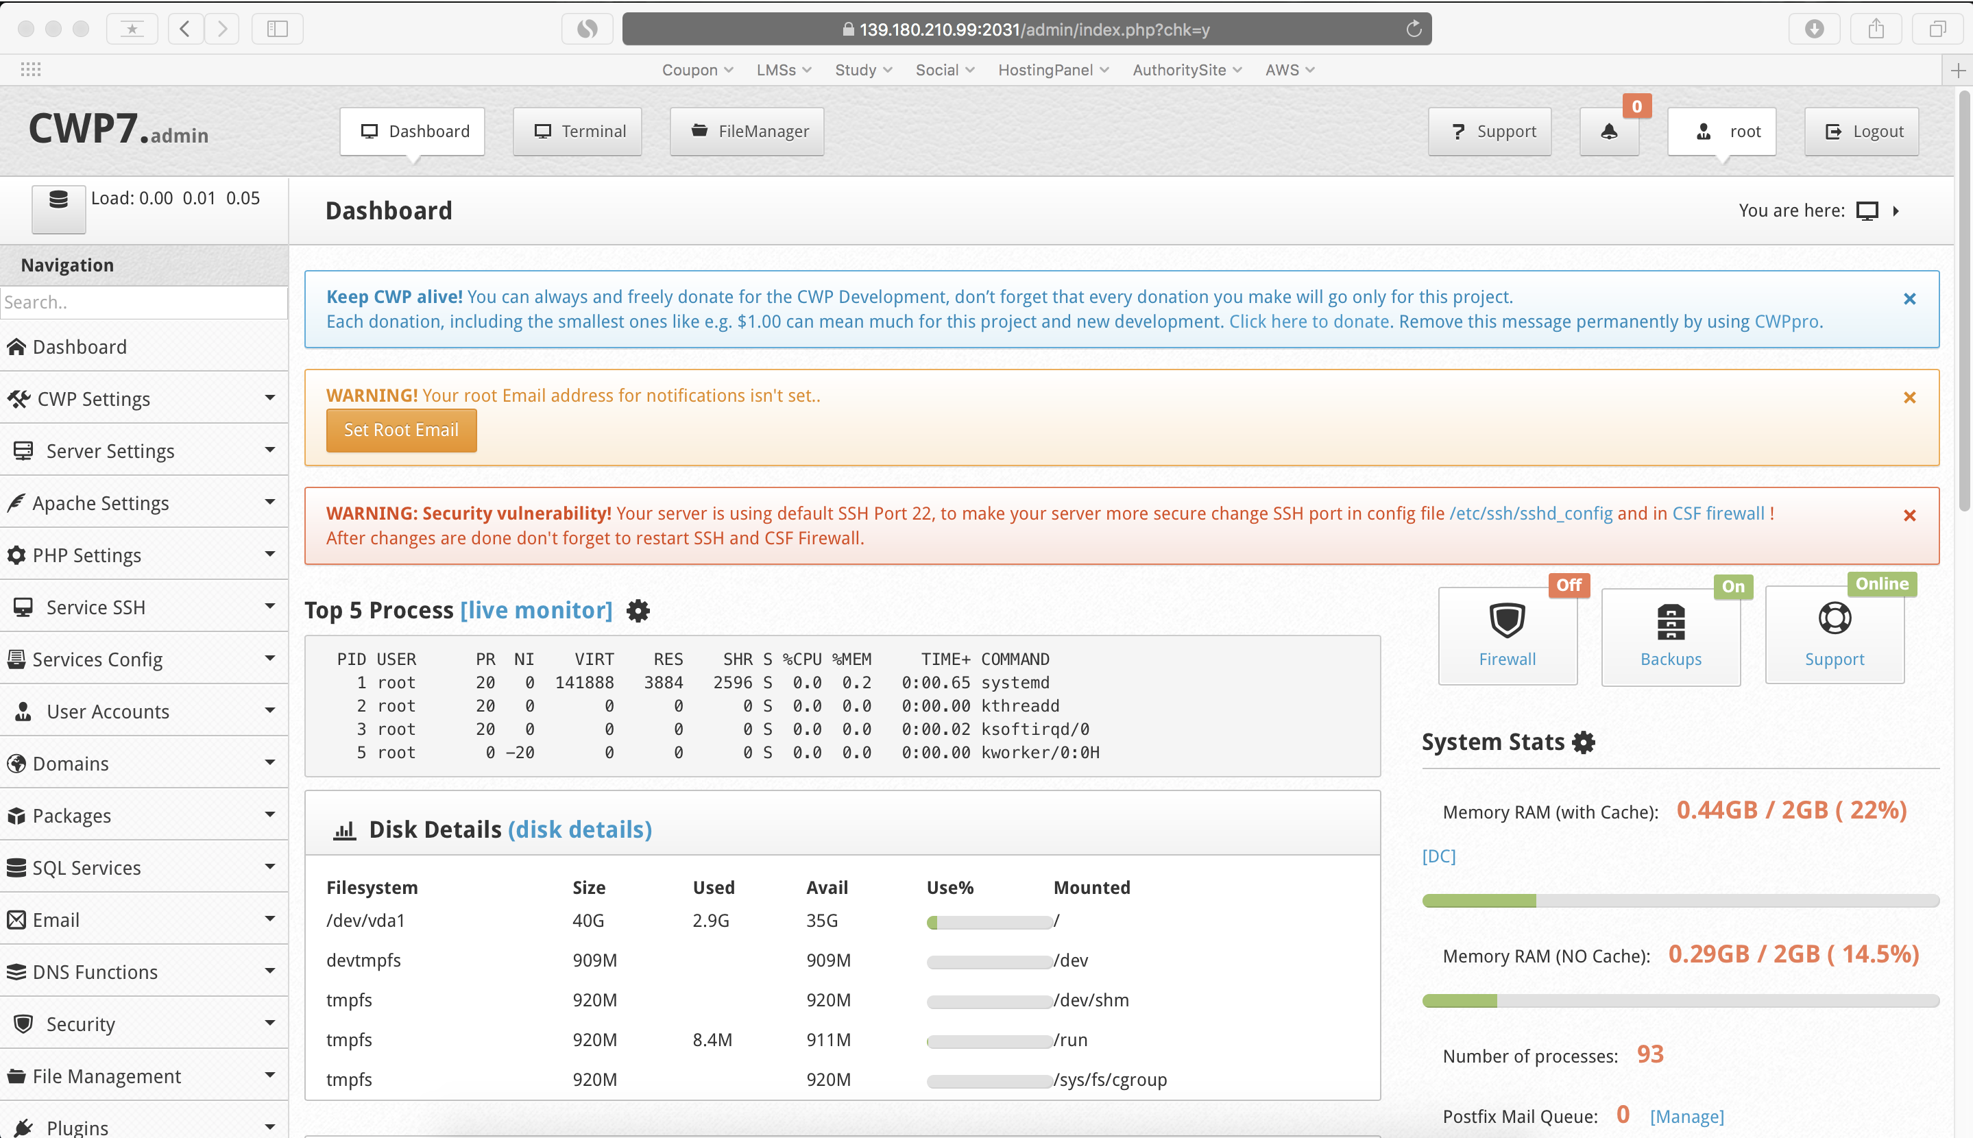This screenshot has width=1973, height=1138.
Task: Open Top 5 Process settings gear
Action: click(638, 610)
